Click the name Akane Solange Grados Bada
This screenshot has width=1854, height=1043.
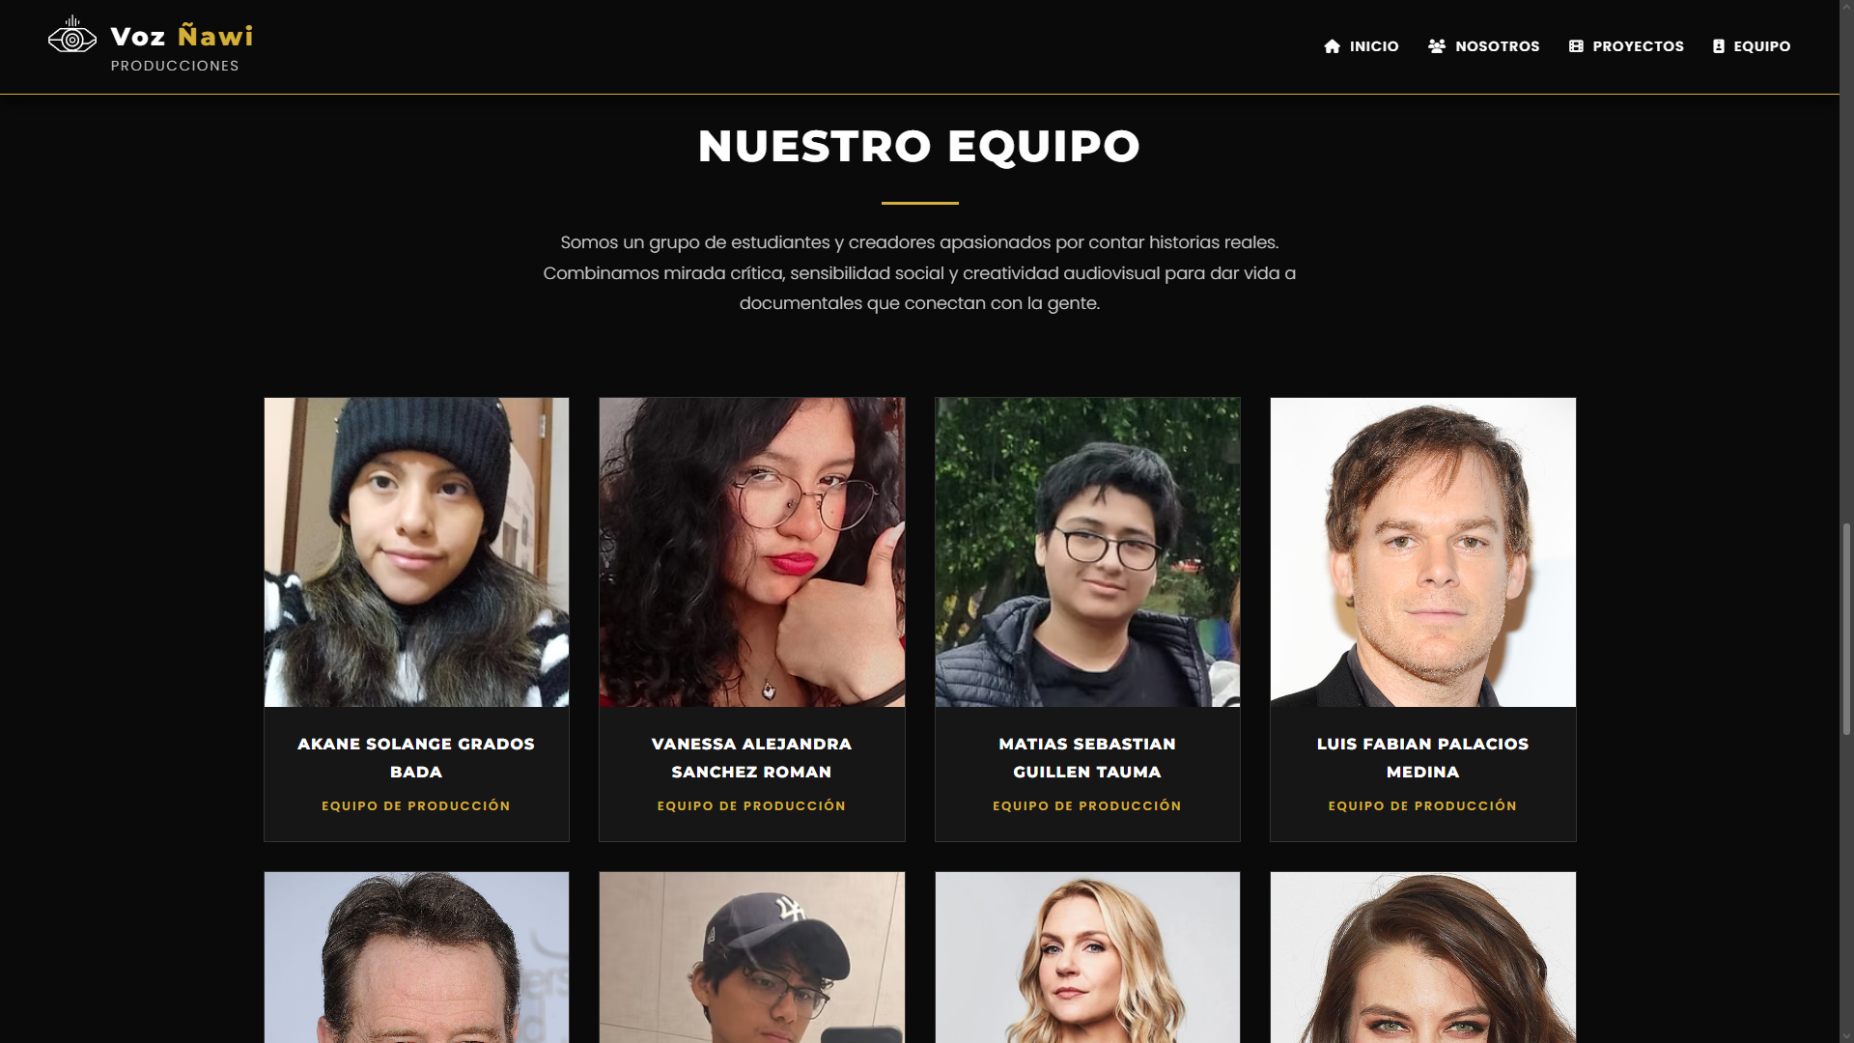click(x=416, y=758)
